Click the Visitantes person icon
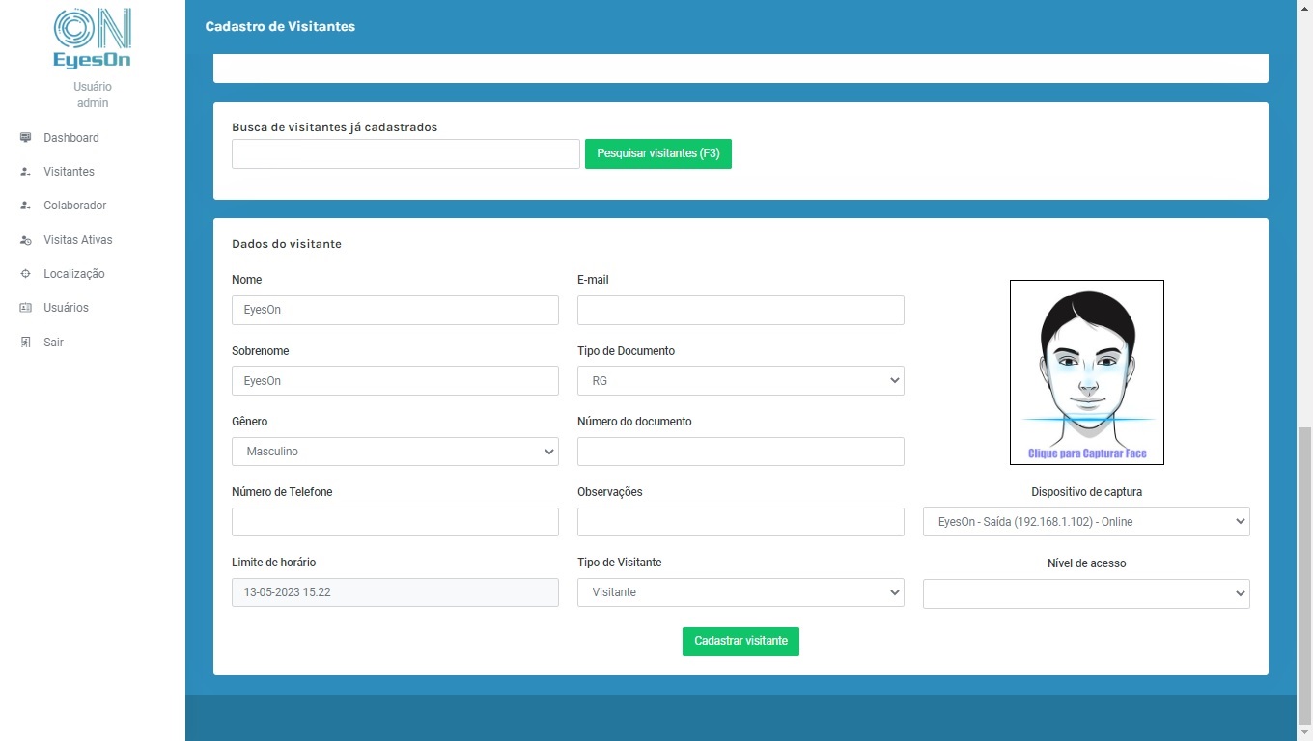 pyautogui.click(x=26, y=172)
